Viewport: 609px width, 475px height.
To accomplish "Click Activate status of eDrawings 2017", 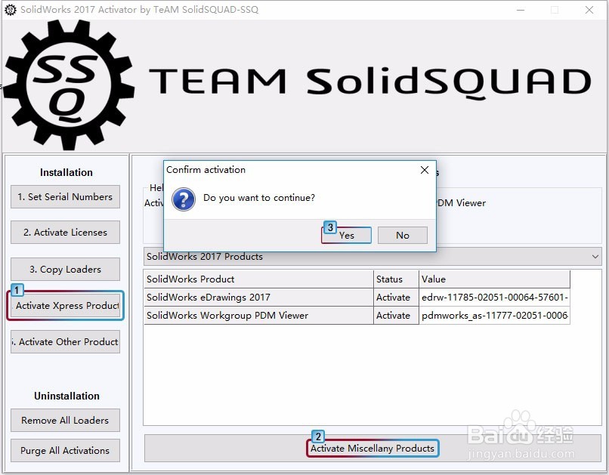I will (x=396, y=298).
